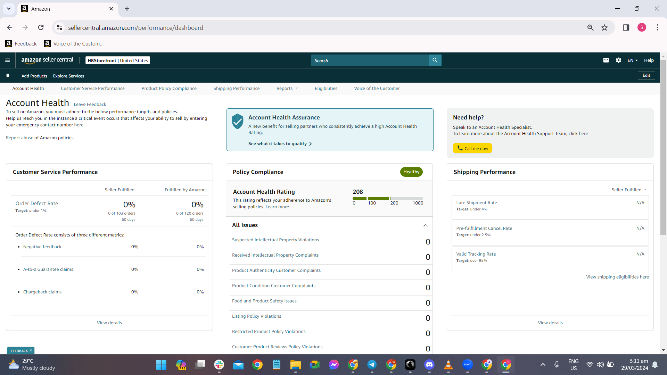Open the Late Shipment Rate link
The width and height of the screenshot is (667, 375).
477,203
